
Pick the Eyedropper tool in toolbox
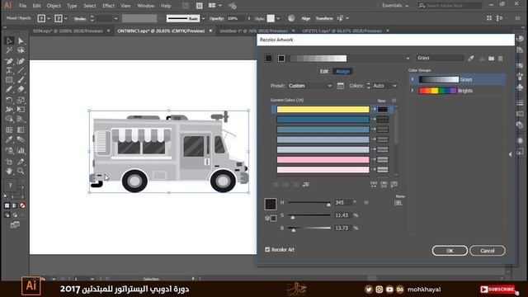click(x=9, y=139)
